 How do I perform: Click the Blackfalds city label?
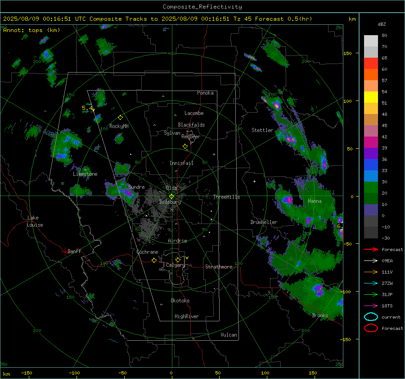click(x=191, y=125)
